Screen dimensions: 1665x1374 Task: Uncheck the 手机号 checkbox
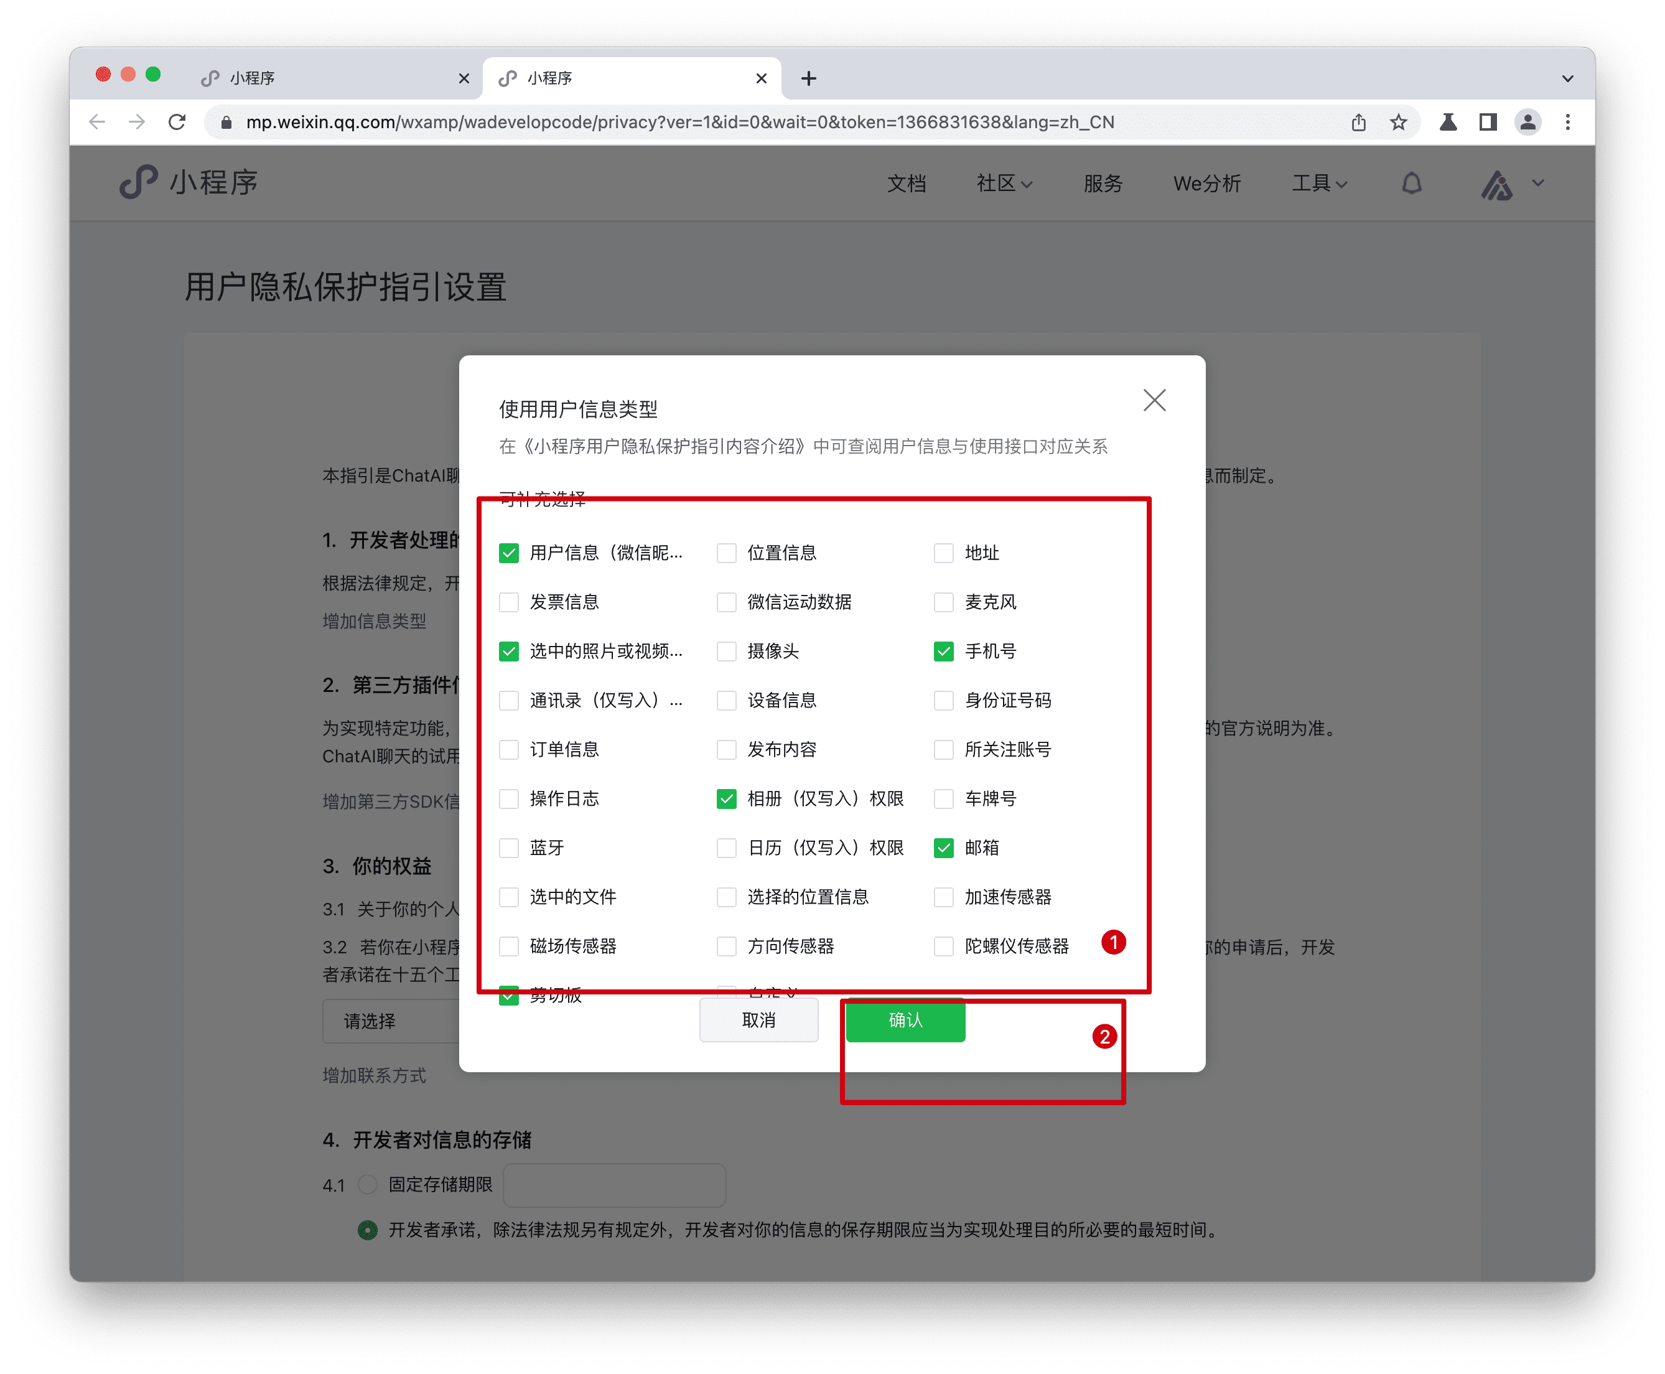[943, 652]
